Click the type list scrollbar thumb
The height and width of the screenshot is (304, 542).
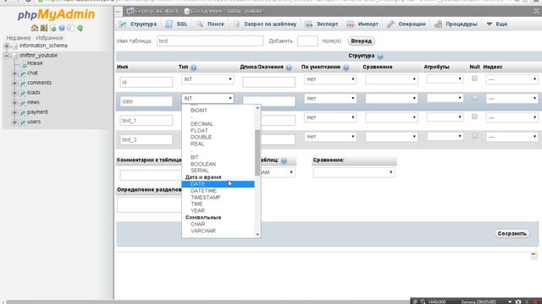(257, 152)
